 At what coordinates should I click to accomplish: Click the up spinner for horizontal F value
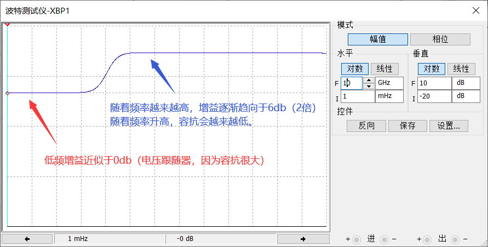click(369, 80)
